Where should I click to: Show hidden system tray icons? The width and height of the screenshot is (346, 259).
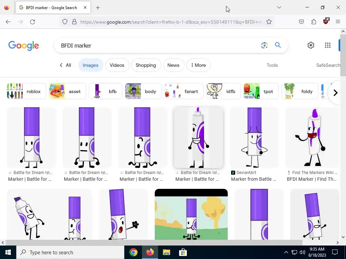286,252
